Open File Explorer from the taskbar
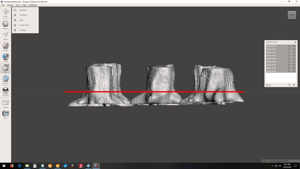Screen dimensions: 300x169 click(x=27, y=166)
